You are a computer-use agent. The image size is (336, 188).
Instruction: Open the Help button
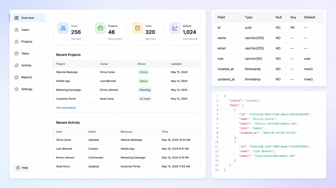coord(22,168)
